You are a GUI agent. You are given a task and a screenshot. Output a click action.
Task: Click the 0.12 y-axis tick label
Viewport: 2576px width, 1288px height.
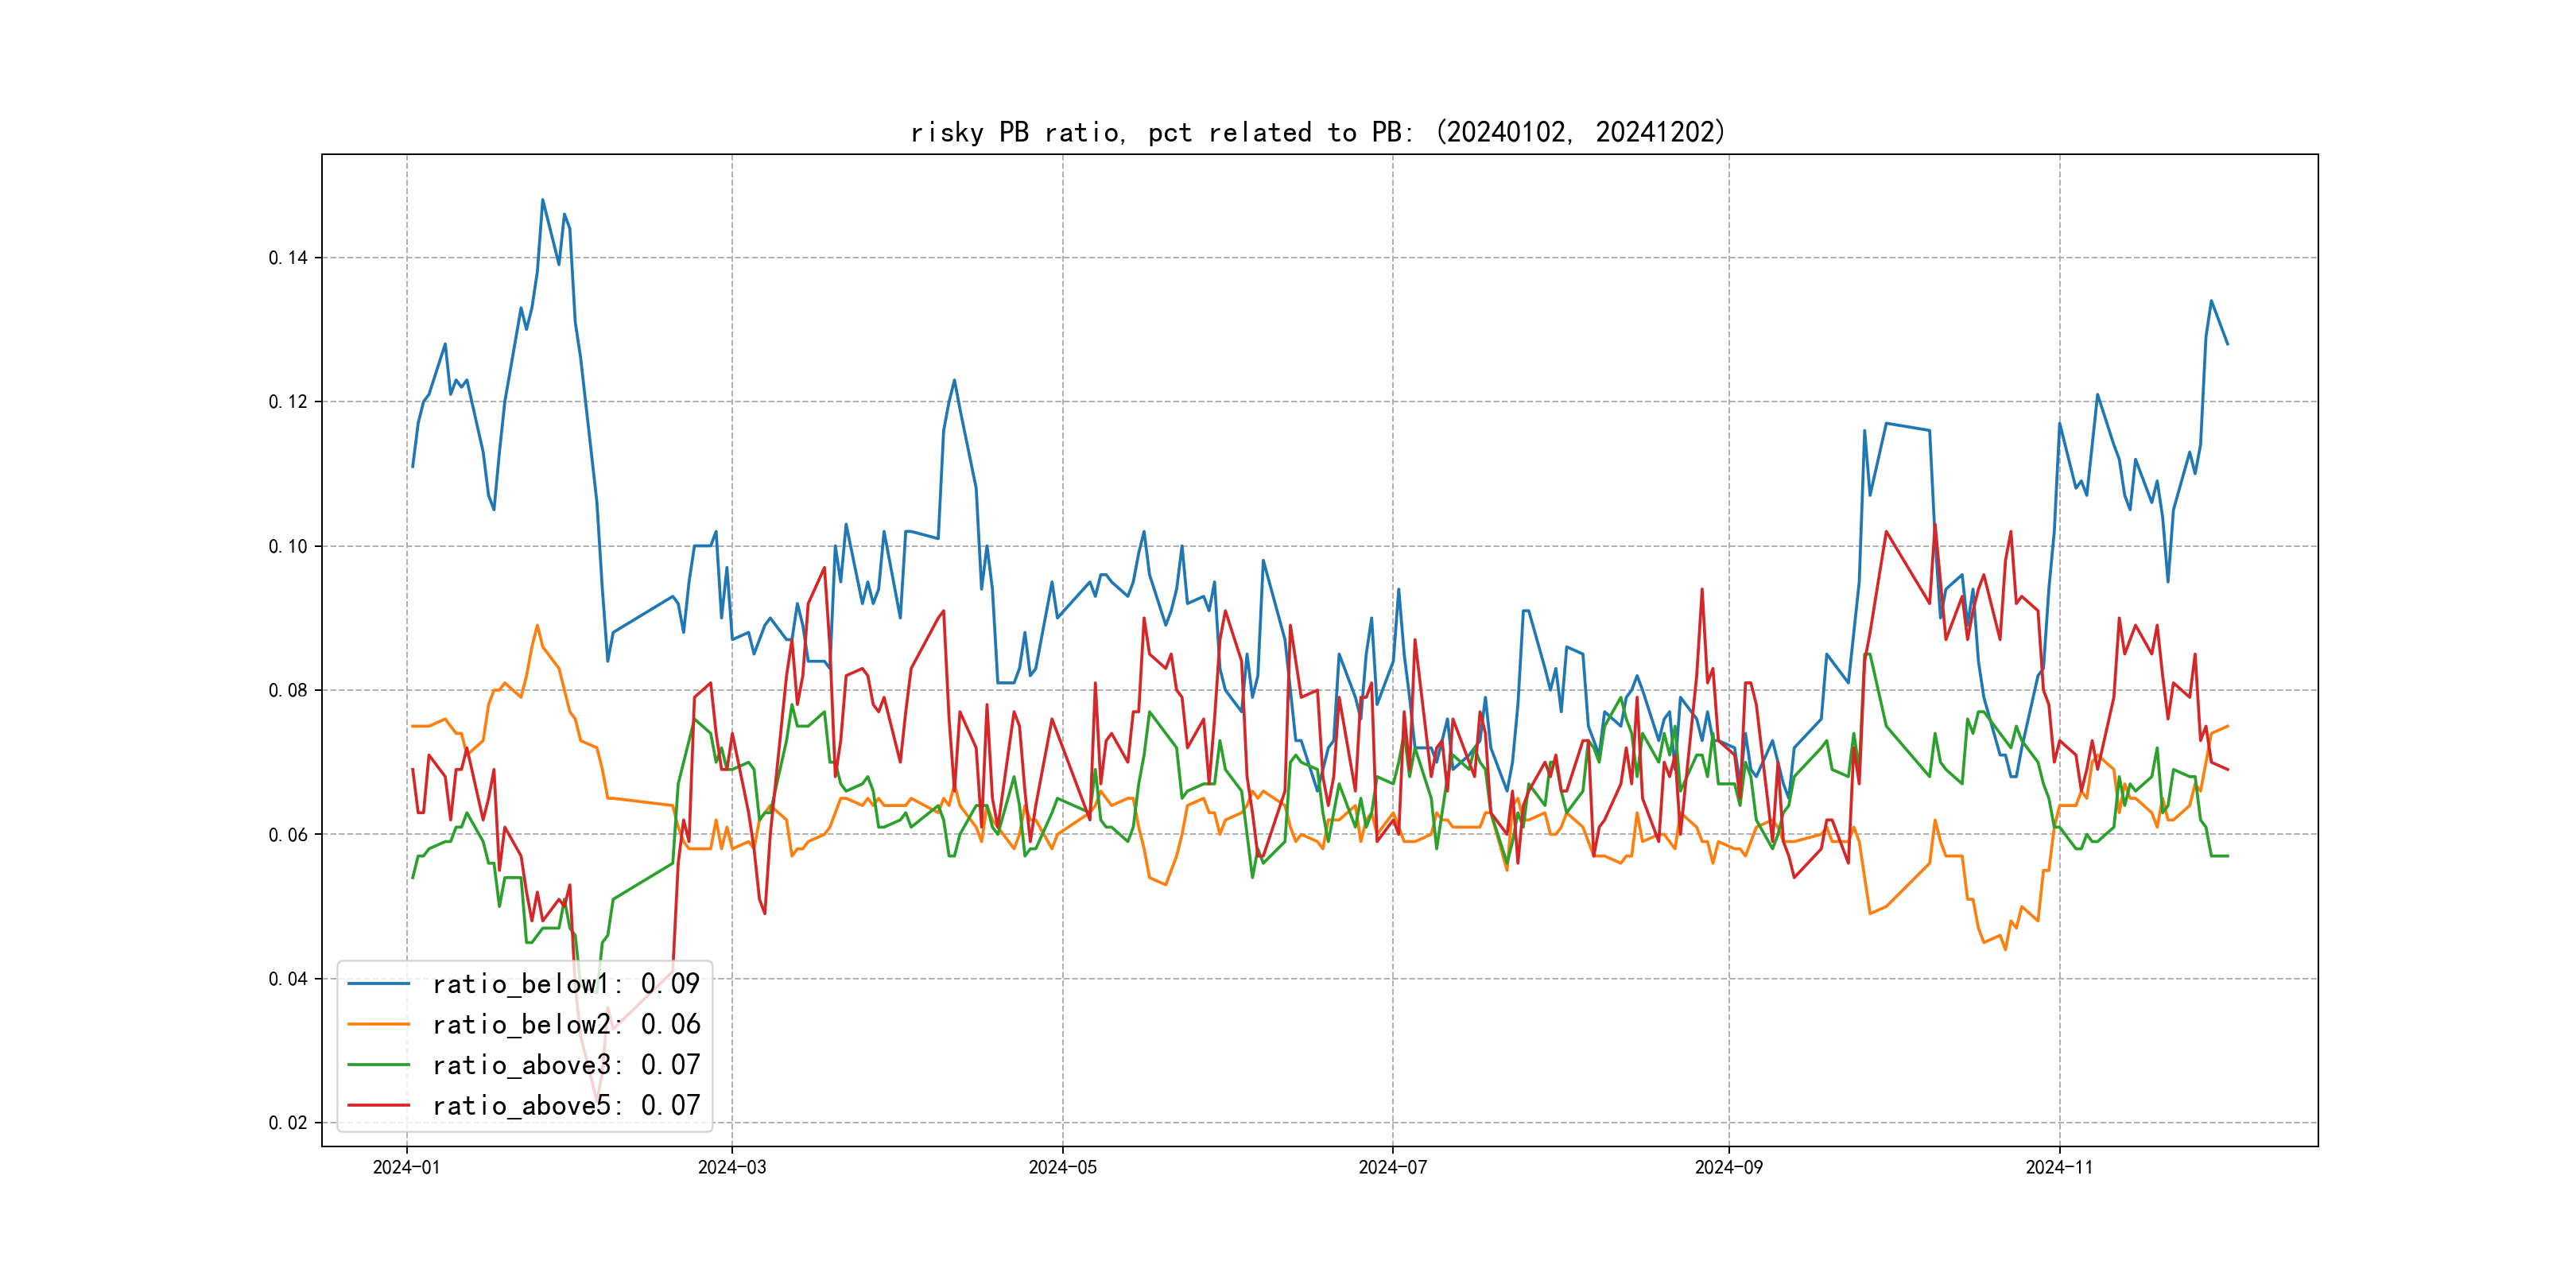pyautogui.click(x=288, y=402)
